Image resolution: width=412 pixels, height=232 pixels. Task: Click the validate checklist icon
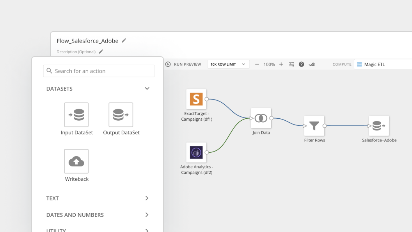point(312,64)
